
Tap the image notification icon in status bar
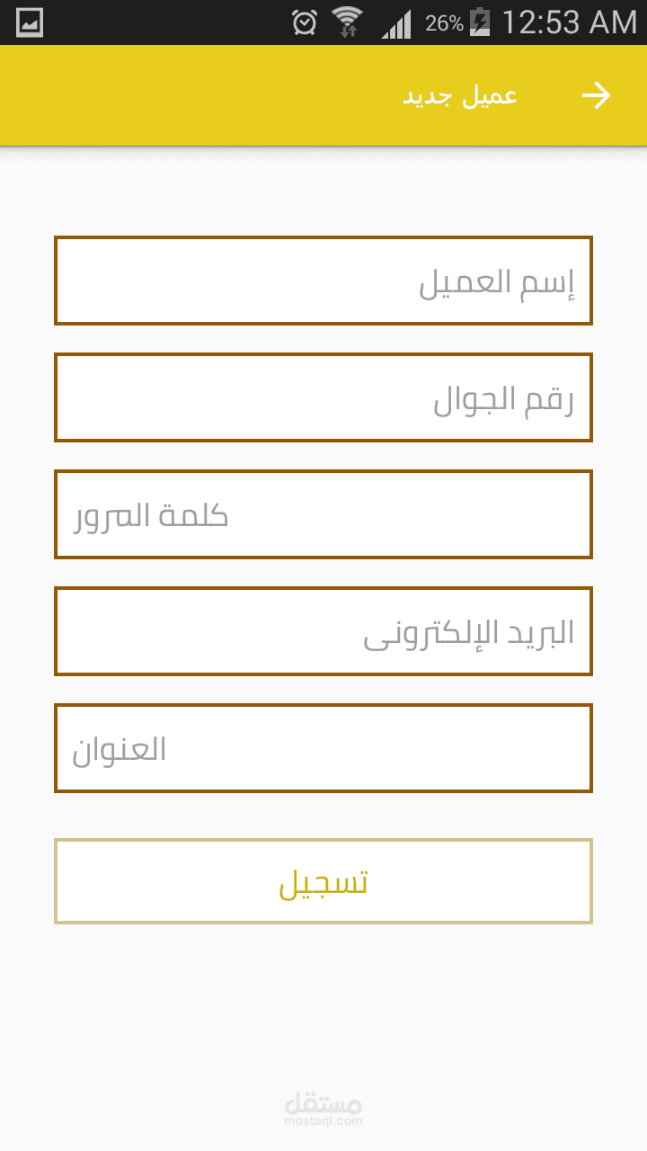pyautogui.click(x=29, y=22)
